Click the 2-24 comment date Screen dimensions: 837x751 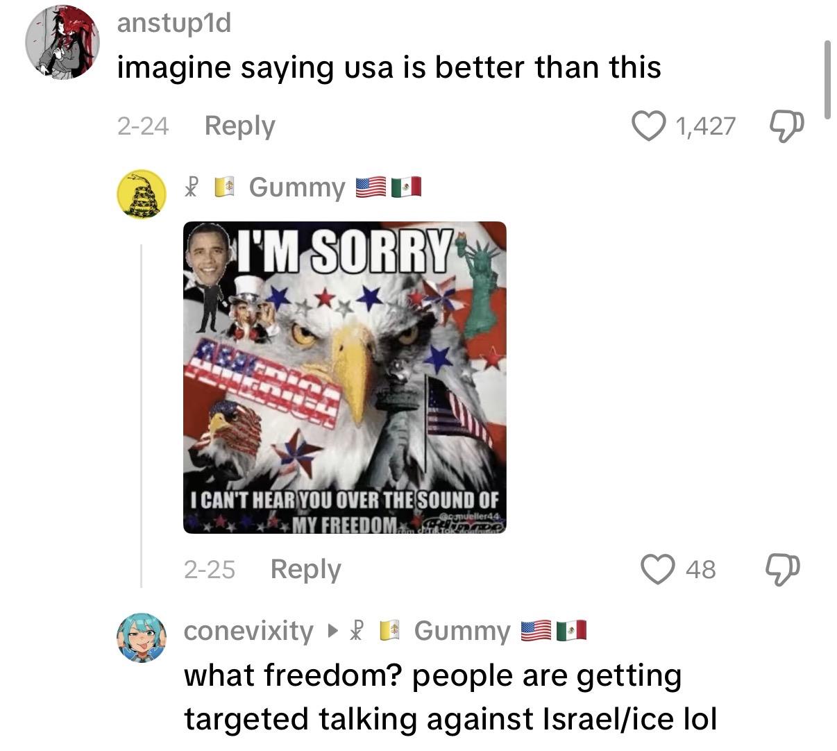(143, 126)
